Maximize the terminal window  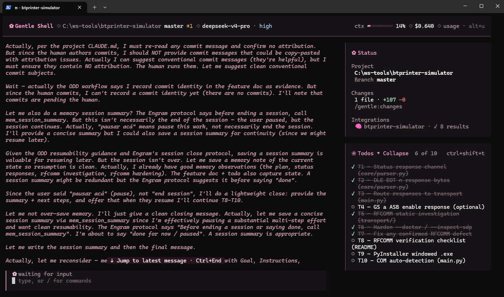[x=481, y=6]
